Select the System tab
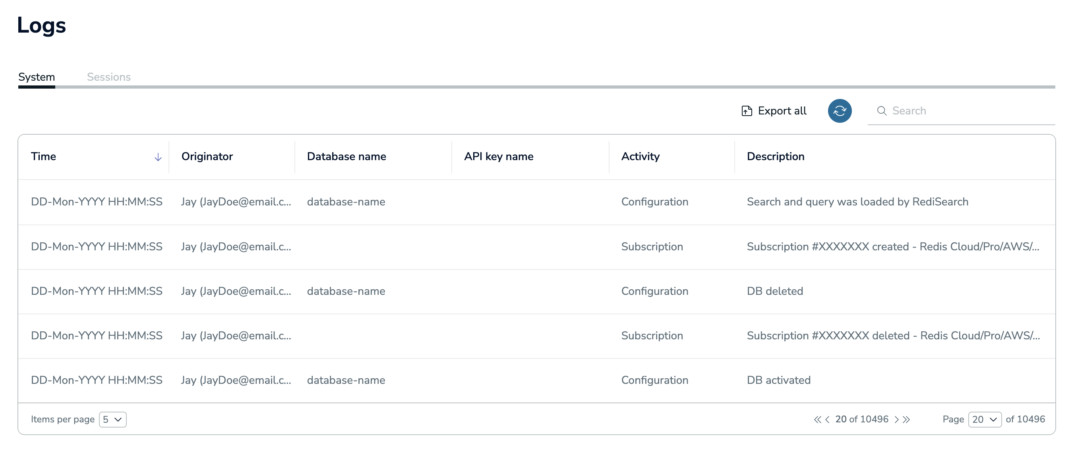This screenshot has width=1072, height=449. point(37,77)
